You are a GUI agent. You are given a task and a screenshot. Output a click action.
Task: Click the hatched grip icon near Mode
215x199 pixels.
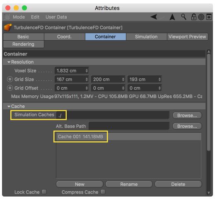[7, 17]
